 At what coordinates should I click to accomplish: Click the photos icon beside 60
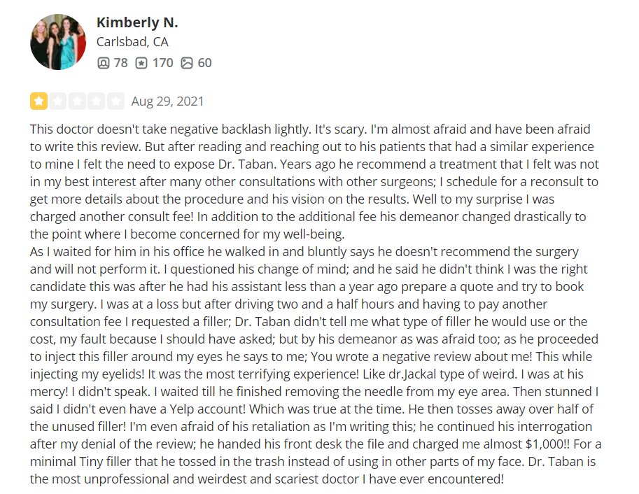pos(187,63)
